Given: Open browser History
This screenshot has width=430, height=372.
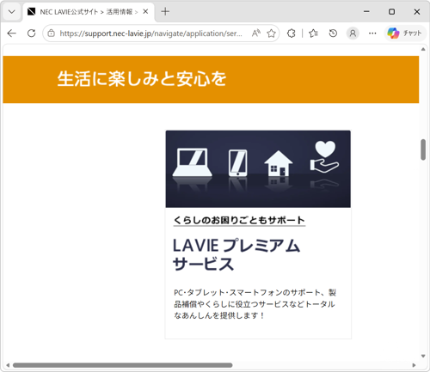Looking at the screenshot, I should 333,34.
